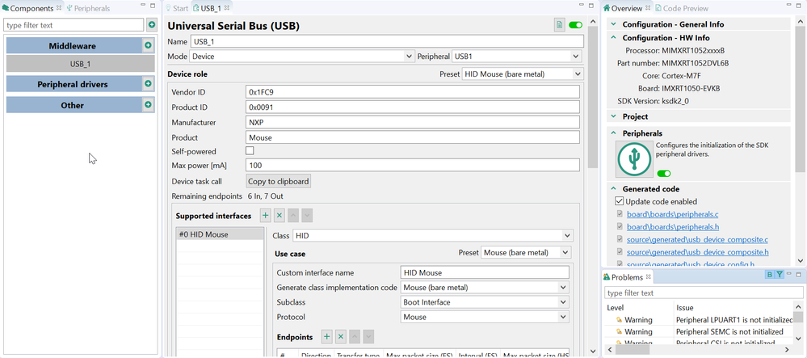
Task: Maximize the Overview panel
Action: (799, 6)
